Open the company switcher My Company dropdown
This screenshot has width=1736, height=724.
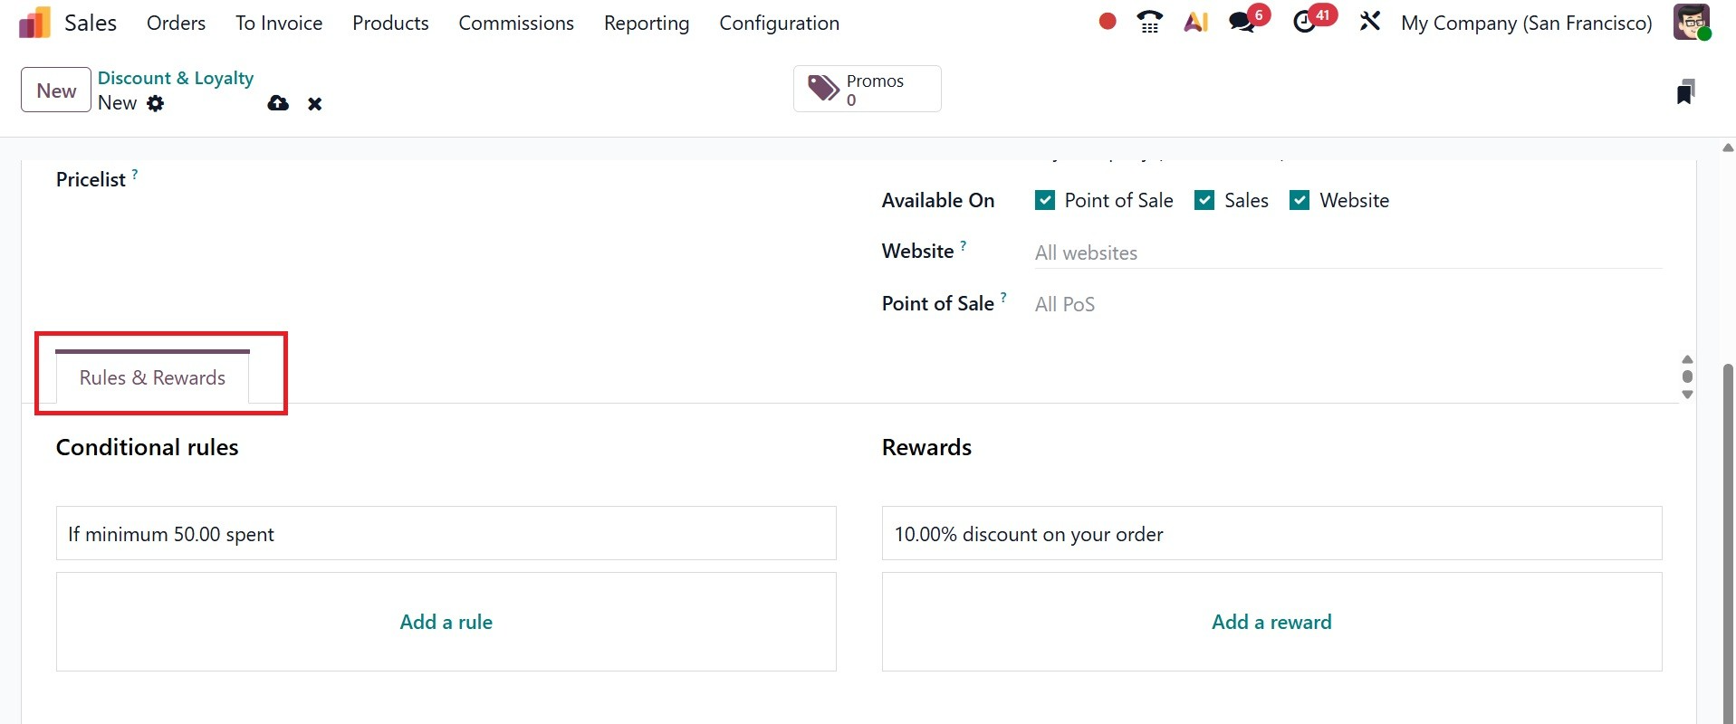pos(1526,23)
